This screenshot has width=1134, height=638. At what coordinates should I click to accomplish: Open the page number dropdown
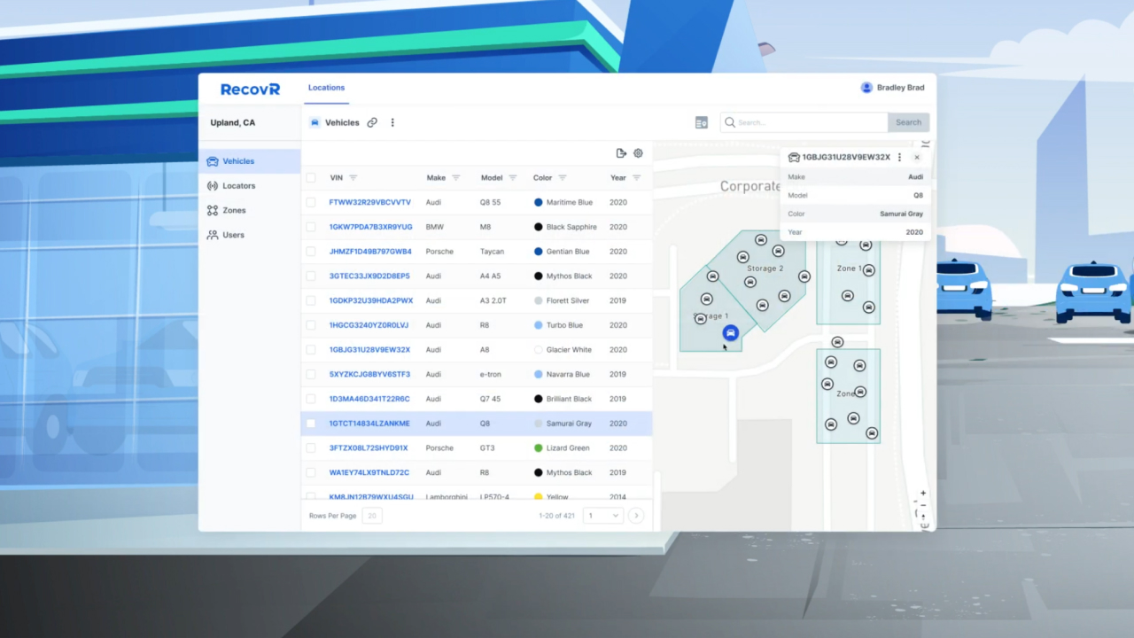tap(603, 516)
